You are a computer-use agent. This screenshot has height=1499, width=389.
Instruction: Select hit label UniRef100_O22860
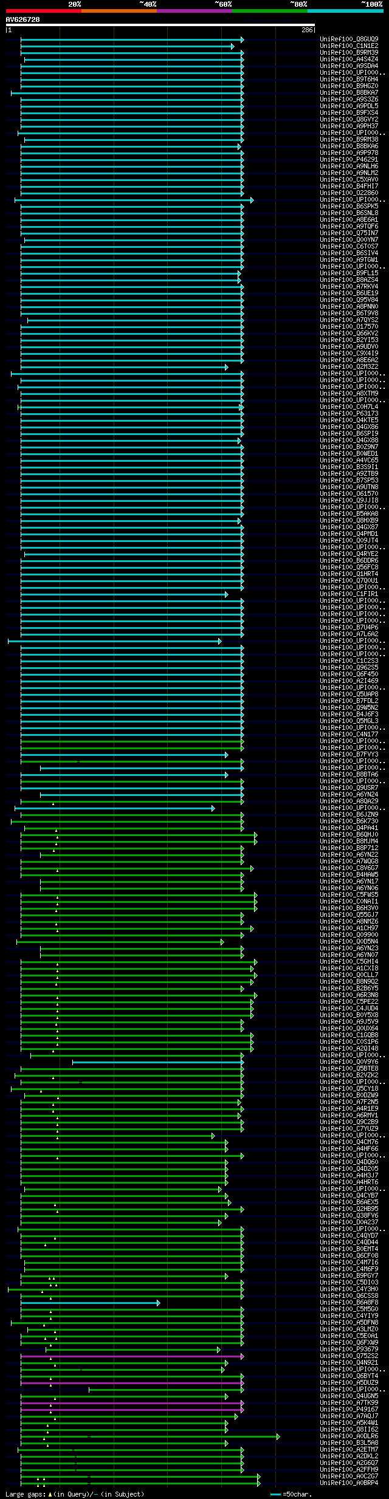pos(349,193)
